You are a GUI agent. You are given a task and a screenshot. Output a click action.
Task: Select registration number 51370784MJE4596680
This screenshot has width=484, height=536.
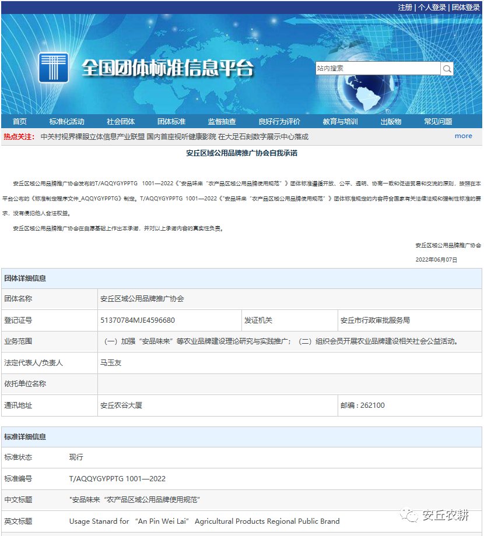pos(138,320)
